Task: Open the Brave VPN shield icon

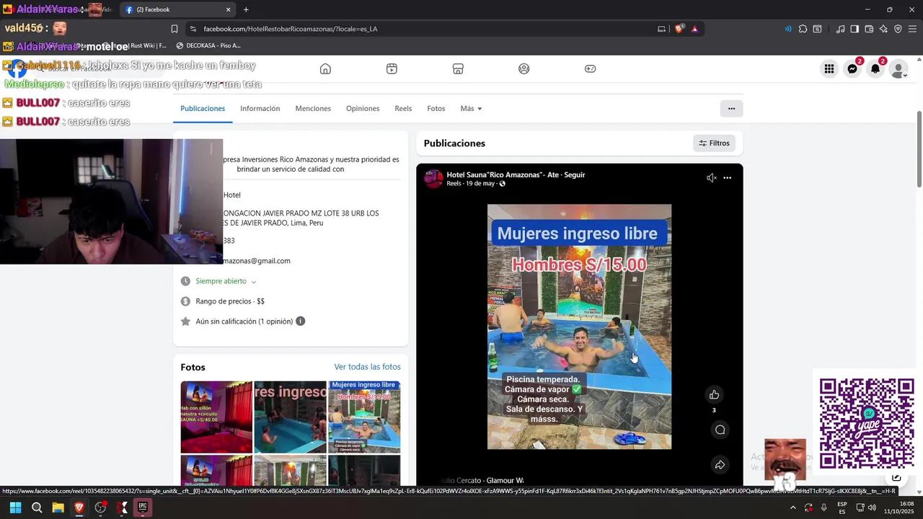Action: [x=898, y=29]
